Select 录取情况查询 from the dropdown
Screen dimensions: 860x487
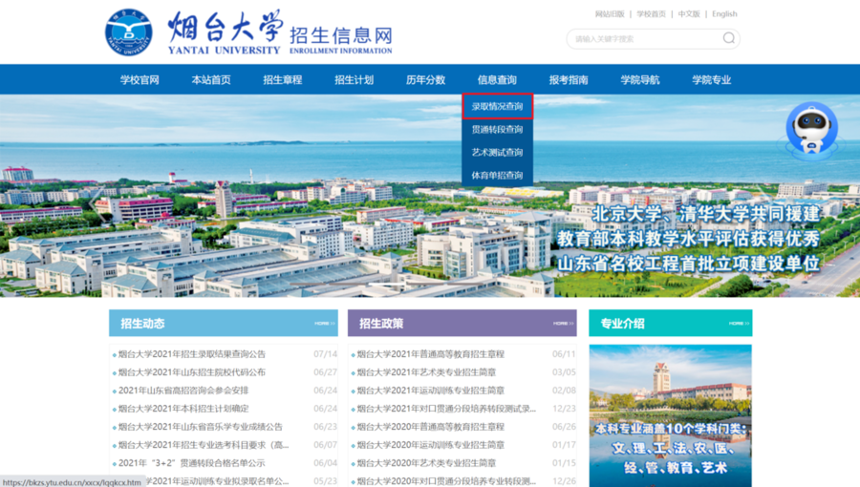click(497, 106)
